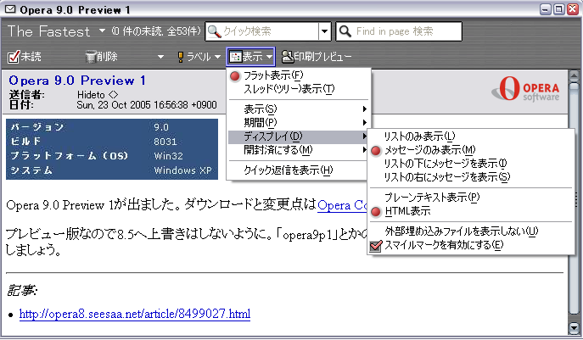Click the magnifier icon in クイック検索 field
Viewport: 583px width, 340px height.
[214, 31]
